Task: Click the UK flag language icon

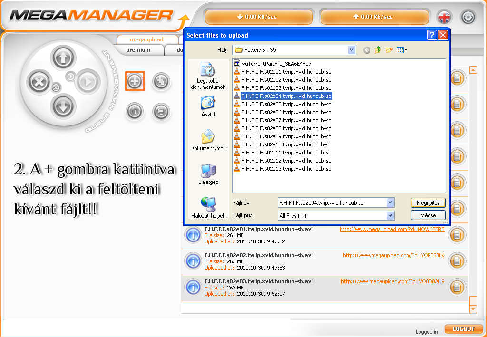Action: (444, 17)
